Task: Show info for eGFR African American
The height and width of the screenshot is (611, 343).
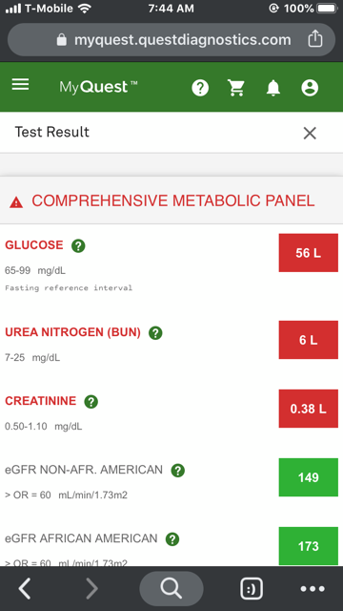Action: 172,539
